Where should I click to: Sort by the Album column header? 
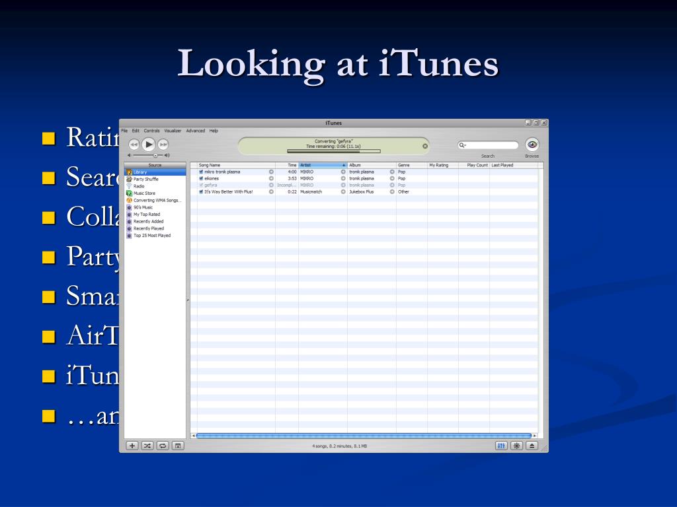(x=372, y=165)
